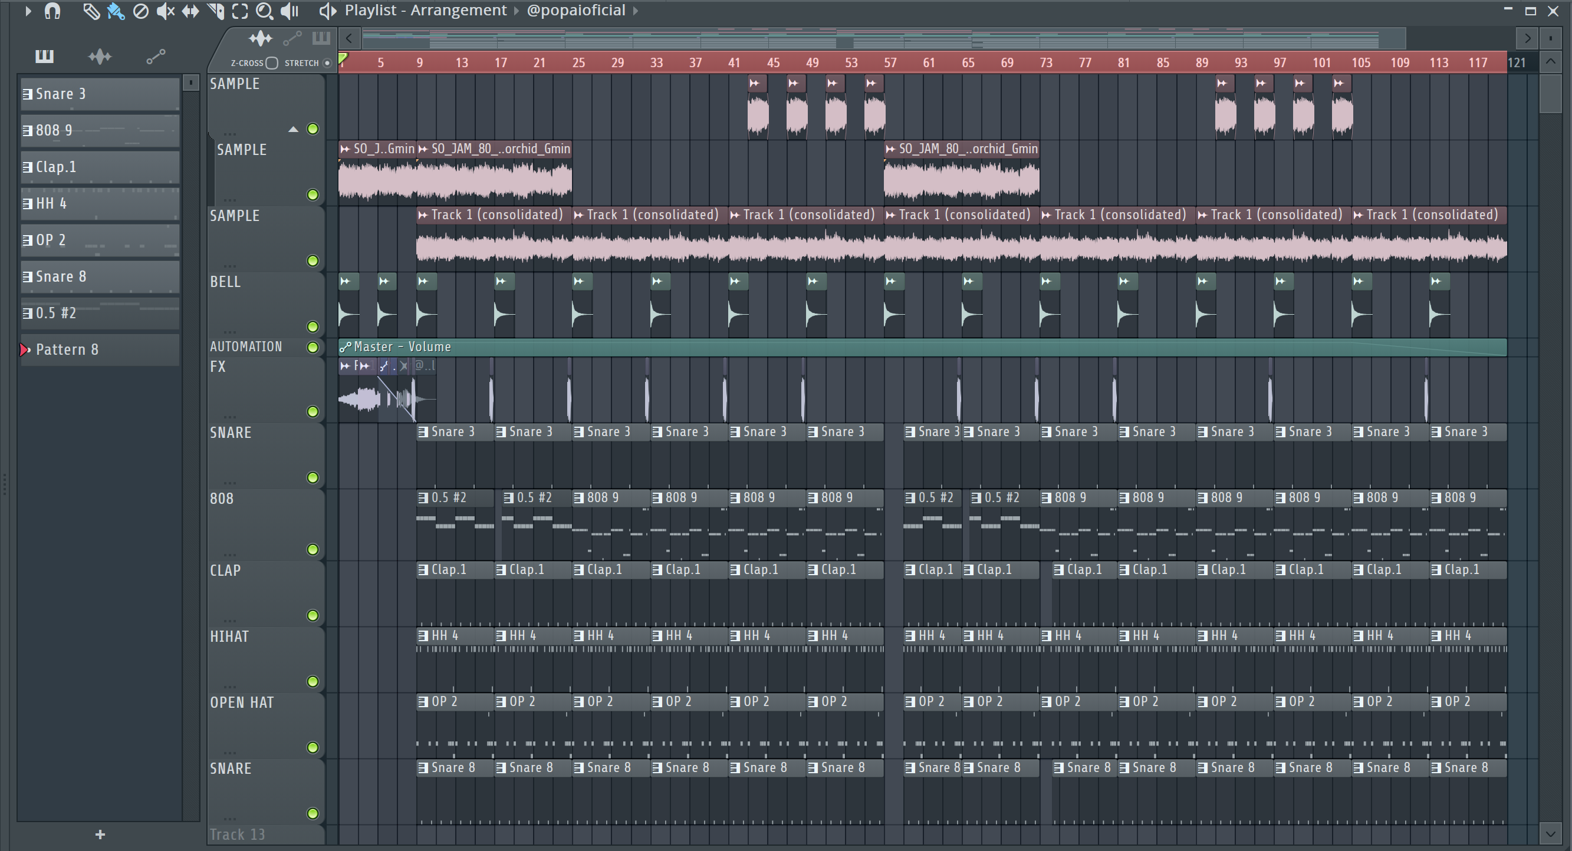
Task: Click the Playback speaker tool icon
Action: tap(290, 11)
